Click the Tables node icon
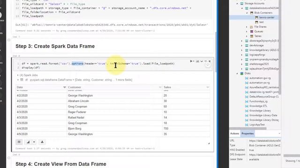 tap(252, 36)
